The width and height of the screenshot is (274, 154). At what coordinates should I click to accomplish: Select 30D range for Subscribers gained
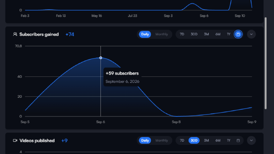(x=194, y=34)
